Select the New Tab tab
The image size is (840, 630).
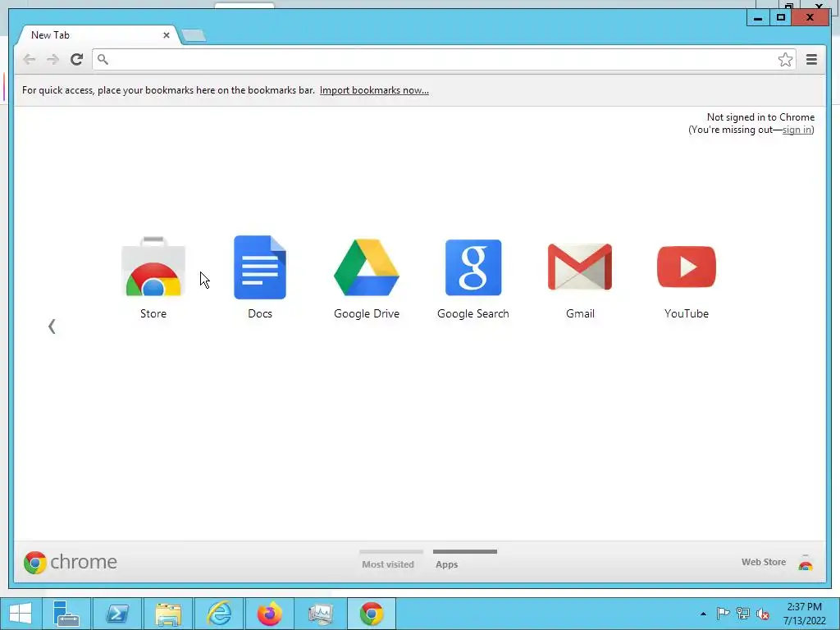pyautogui.click(x=97, y=35)
